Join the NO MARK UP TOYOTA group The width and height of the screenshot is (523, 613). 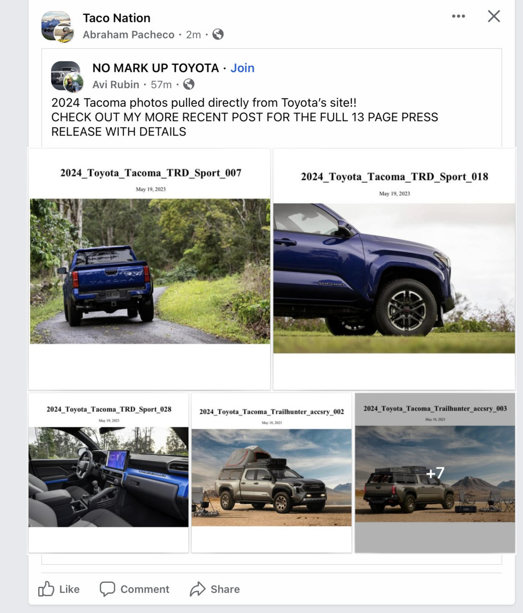242,68
